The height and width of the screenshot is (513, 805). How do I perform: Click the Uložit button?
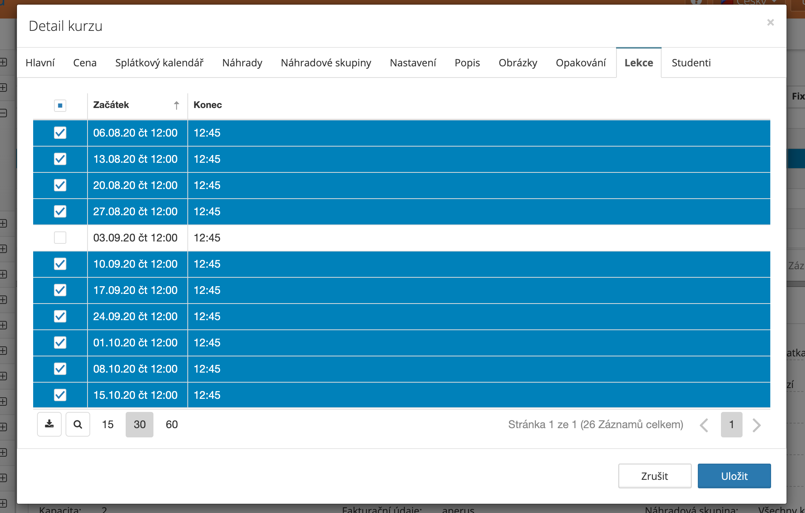pyautogui.click(x=734, y=476)
